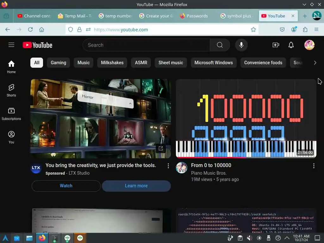324x243 pixels.
Task: Filter by the Gaming chip
Action: (59, 63)
